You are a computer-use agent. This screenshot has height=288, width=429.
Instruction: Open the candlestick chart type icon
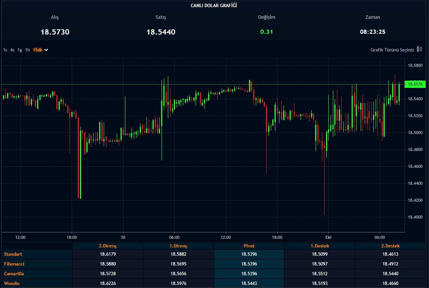419,50
